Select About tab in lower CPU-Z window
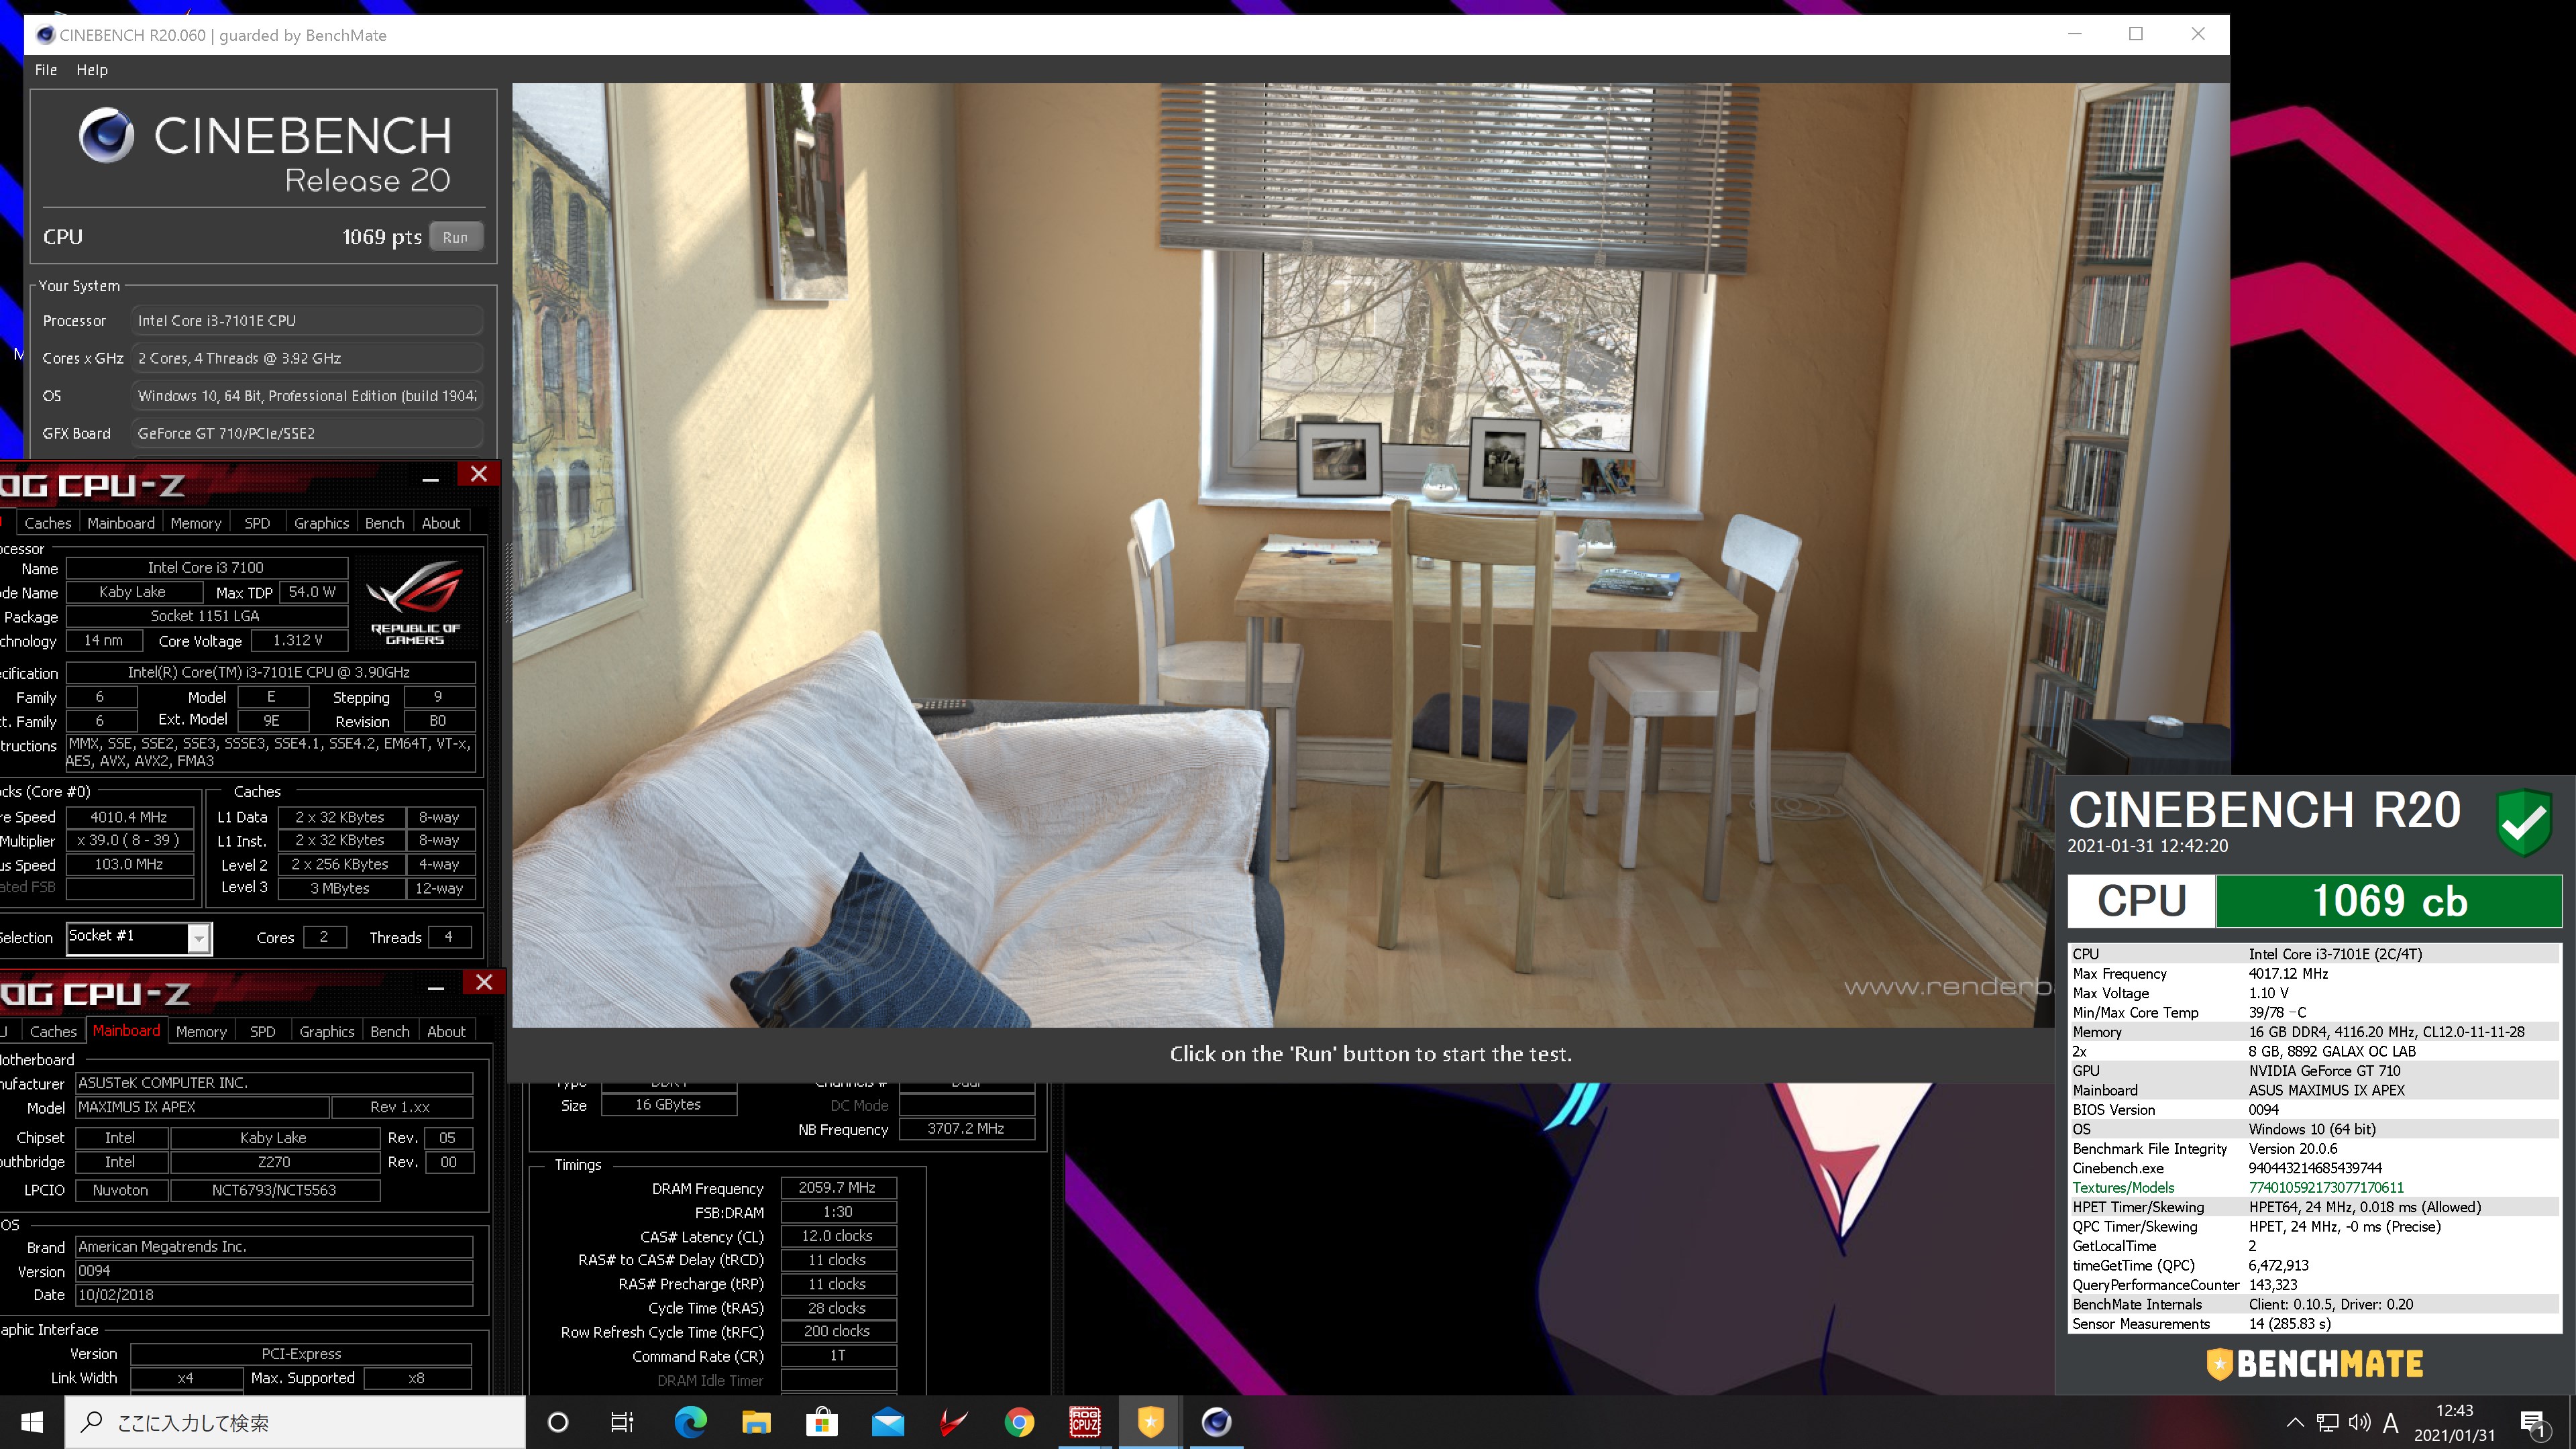 pos(446,1031)
